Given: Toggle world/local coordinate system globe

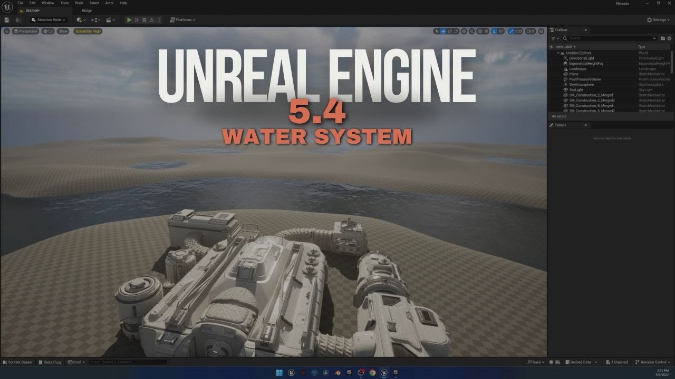Looking at the screenshot, I should [464, 31].
